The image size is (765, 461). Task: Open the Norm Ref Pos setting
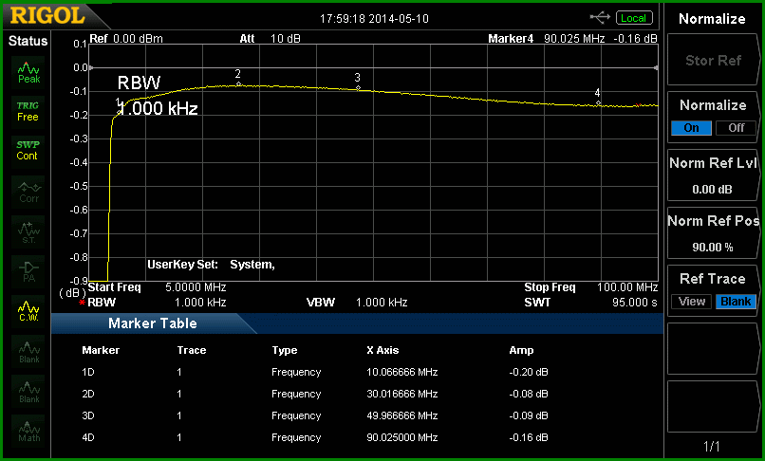point(712,233)
